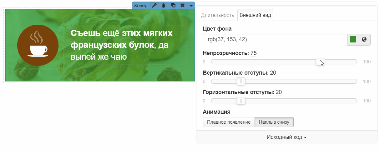Click the Ховер label in block toolbar

click(x=140, y=5)
